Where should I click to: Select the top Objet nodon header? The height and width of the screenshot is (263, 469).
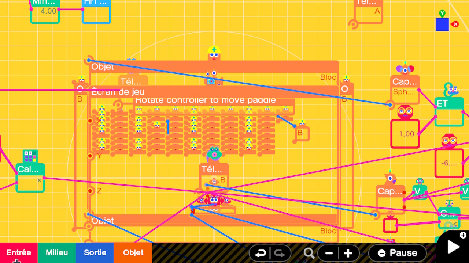click(x=214, y=67)
